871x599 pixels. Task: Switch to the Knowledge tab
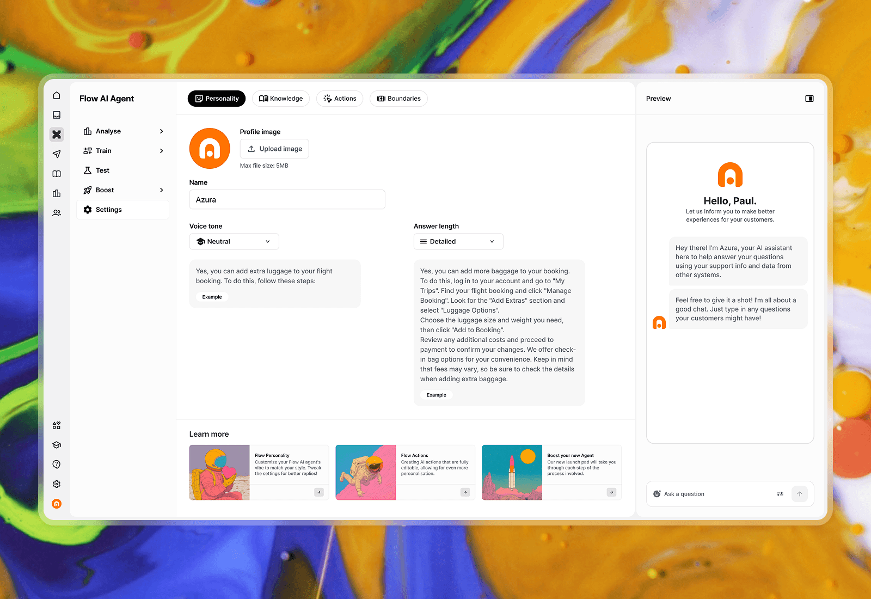click(281, 99)
